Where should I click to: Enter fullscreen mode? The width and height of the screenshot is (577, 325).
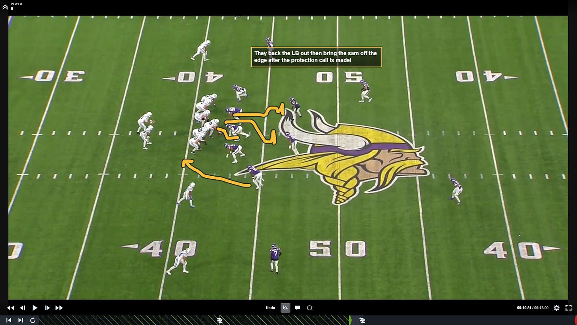(x=568, y=308)
